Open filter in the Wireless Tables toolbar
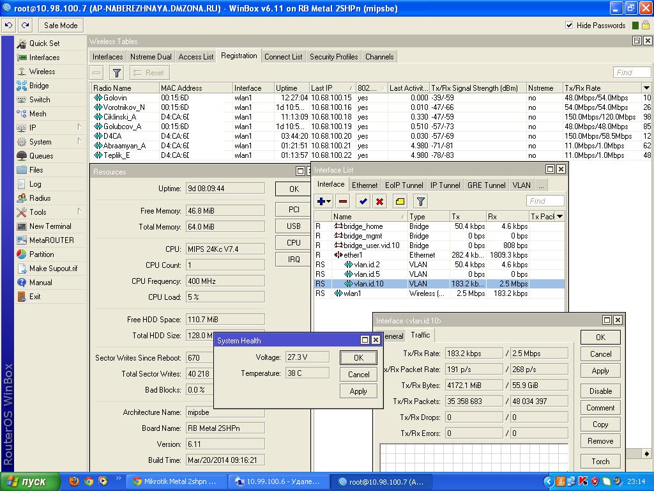 [x=116, y=73]
